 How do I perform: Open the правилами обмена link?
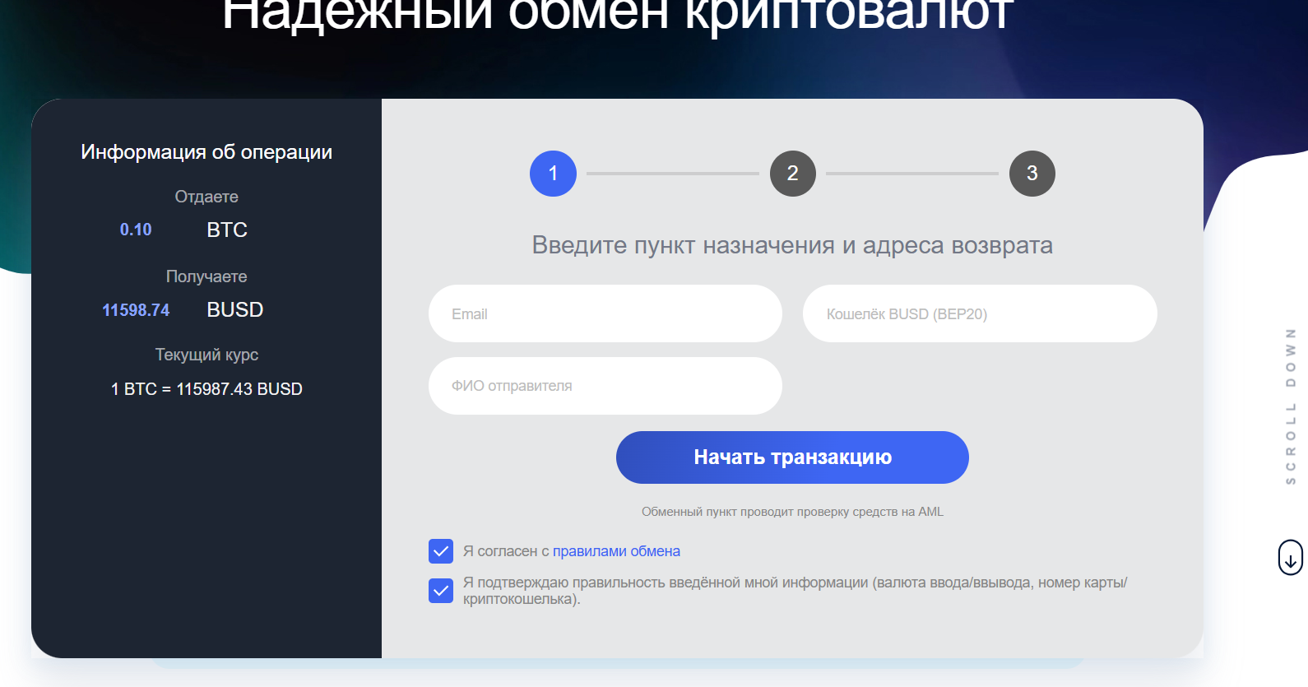click(x=616, y=551)
